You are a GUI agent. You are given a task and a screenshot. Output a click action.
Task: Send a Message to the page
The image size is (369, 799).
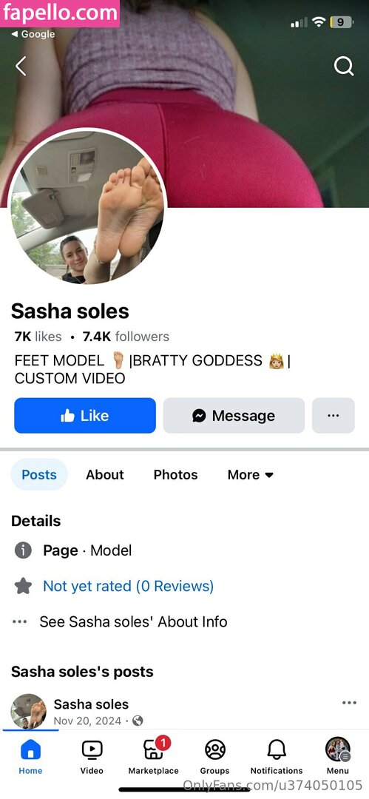coord(234,415)
